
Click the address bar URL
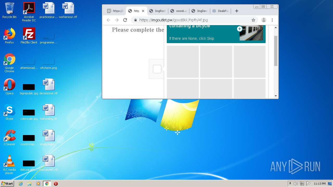coord(174,20)
